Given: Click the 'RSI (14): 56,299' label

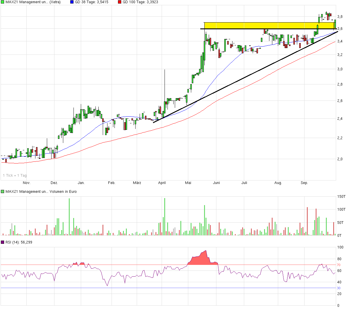Looking at the screenshot, I should pyautogui.click(x=19, y=242).
